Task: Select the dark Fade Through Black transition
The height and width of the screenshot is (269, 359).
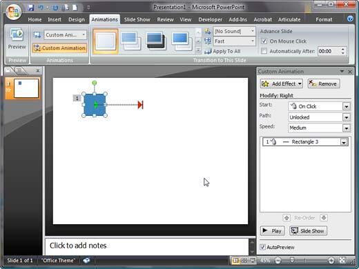Action: tap(156, 41)
